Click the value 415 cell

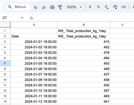84,42
